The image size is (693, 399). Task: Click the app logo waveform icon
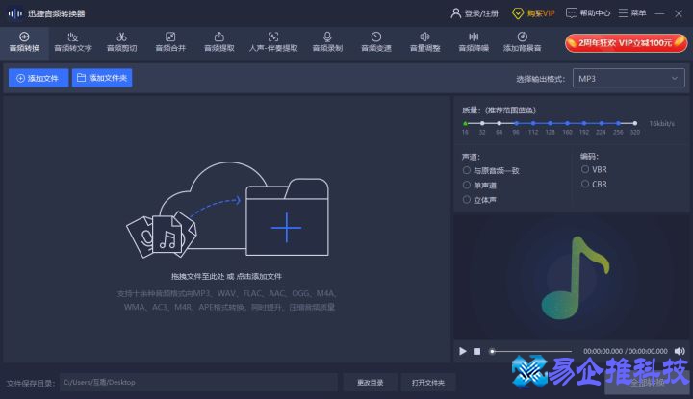click(15, 13)
